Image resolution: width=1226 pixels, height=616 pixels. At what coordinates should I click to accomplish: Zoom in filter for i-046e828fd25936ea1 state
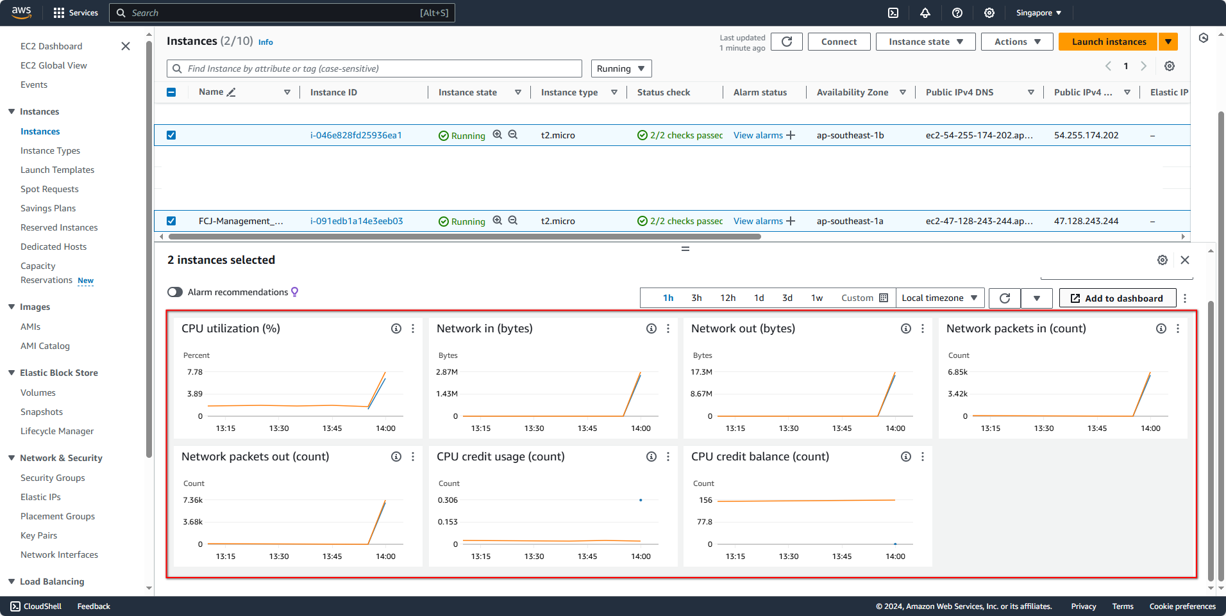tap(498, 134)
